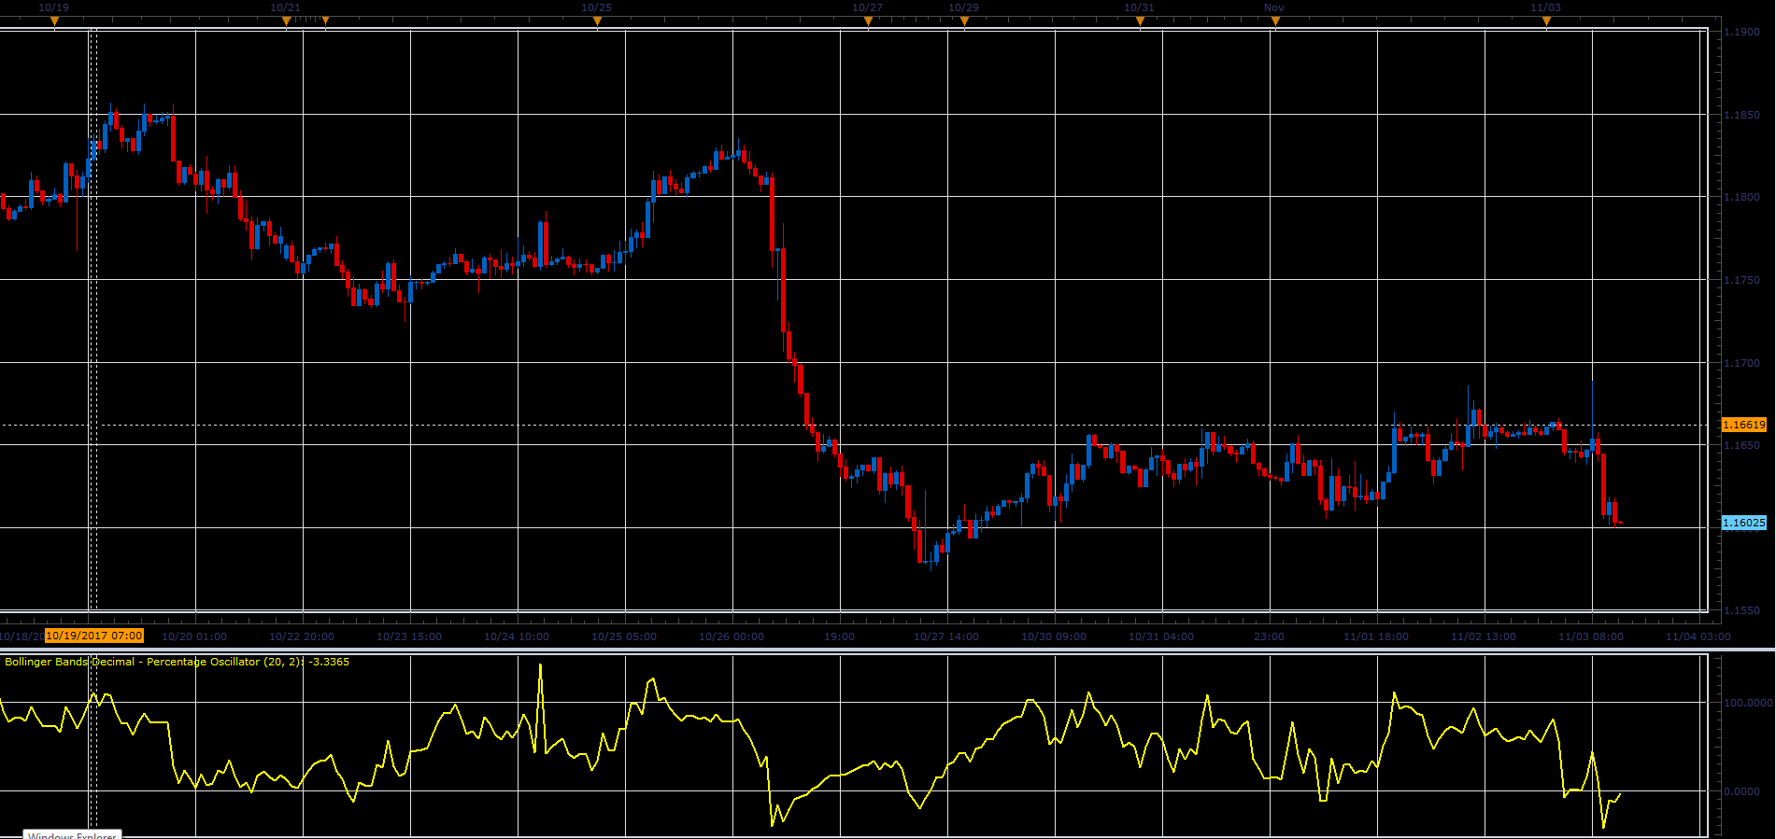Click the blue 1.16025 current price label
Viewport: 1776px width, 839px height.
[x=1744, y=523]
